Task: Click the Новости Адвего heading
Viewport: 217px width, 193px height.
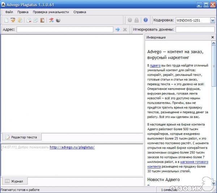Action: pyautogui.click(x=163, y=179)
